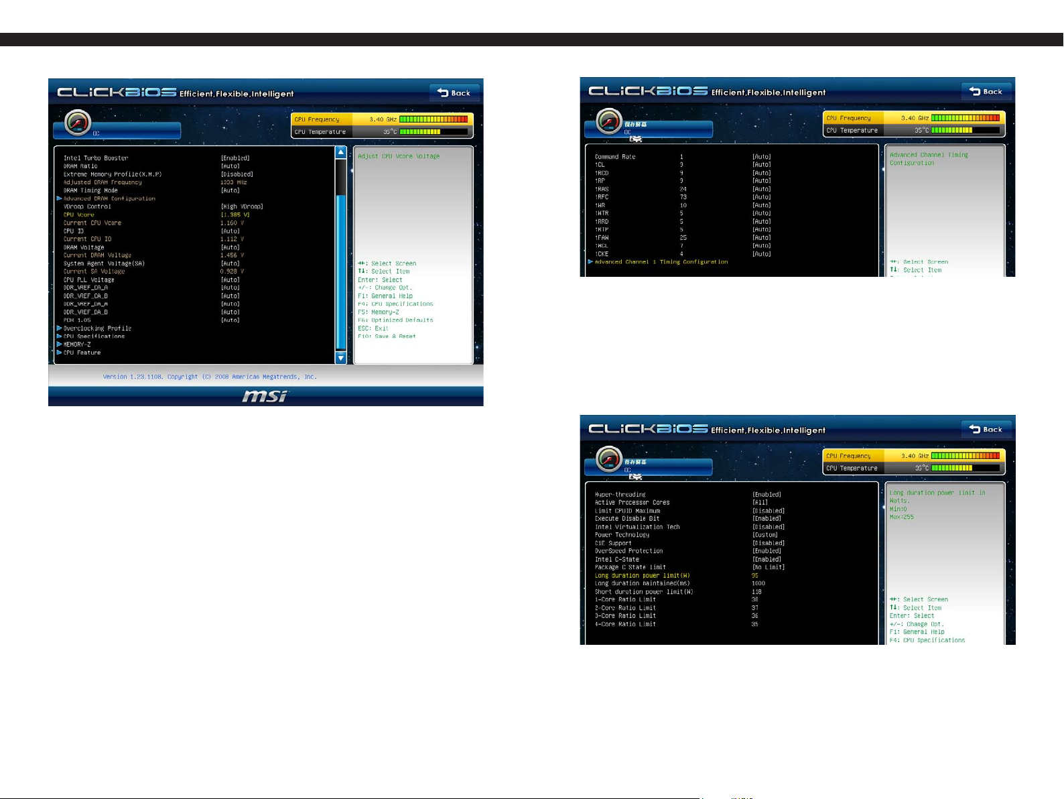Open the tCL [Auto] timing option
This screenshot has width=1064, height=799.
pyautogui.click(x=762, y=165)
